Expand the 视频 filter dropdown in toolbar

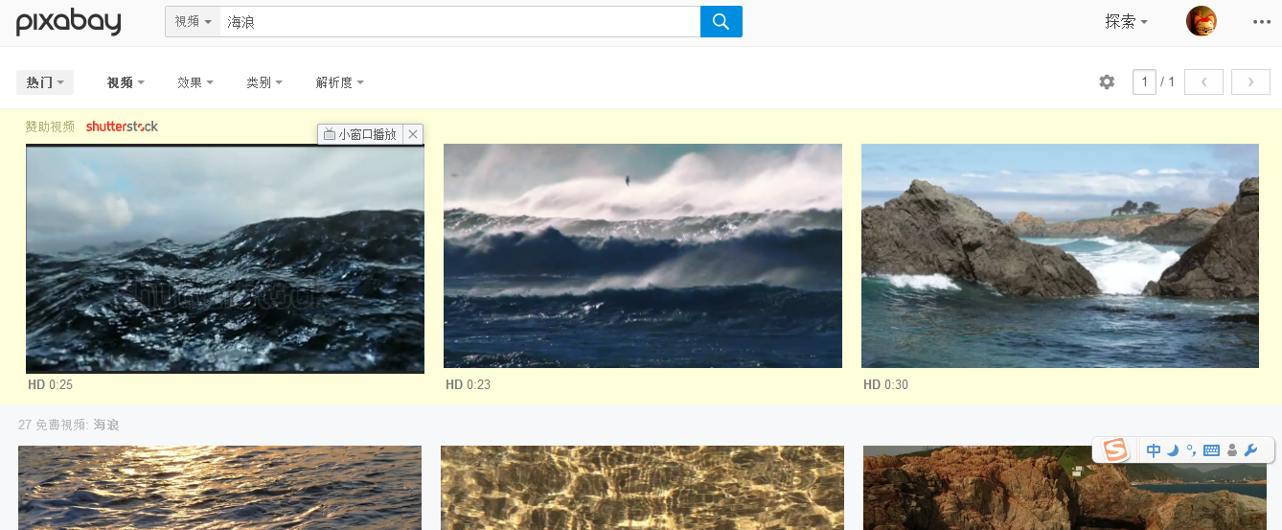(126, 82)
